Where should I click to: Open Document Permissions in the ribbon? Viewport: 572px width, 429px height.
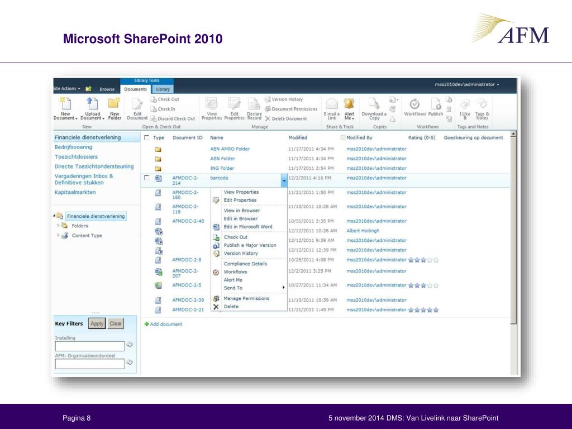290,109
